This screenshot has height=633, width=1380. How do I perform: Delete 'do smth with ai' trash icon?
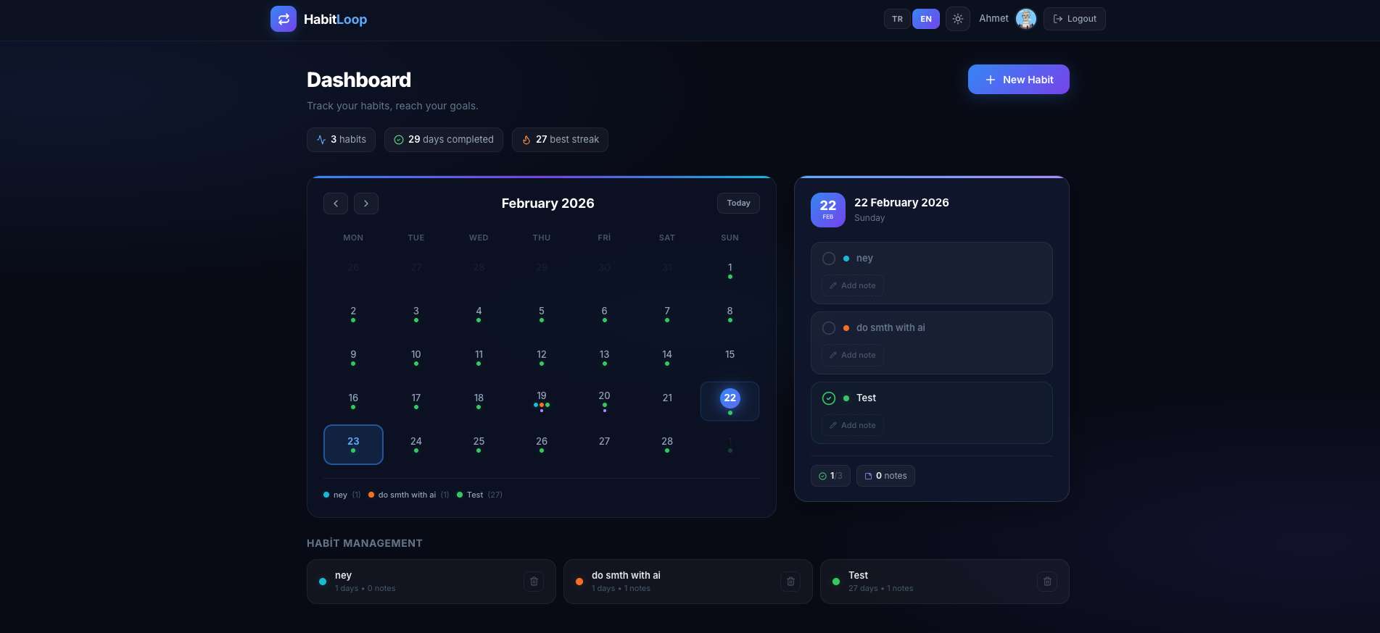tap(790, 582)
